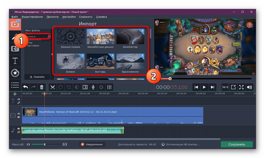Open clip properties gear icon
Image resolution: width=265 pixels, height=158 pixels.
pos(101,87)
